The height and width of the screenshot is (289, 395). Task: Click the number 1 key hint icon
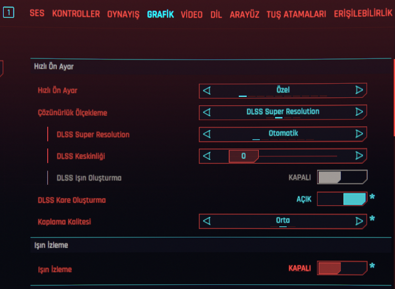click(x=8, y=12)
